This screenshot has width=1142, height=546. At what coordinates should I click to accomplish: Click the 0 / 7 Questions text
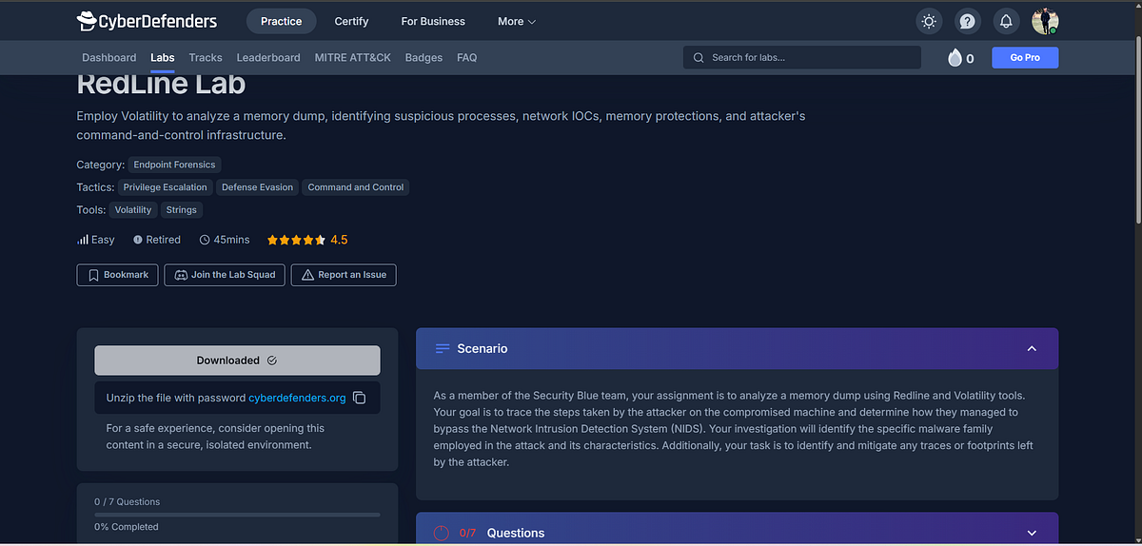[128, 501]
